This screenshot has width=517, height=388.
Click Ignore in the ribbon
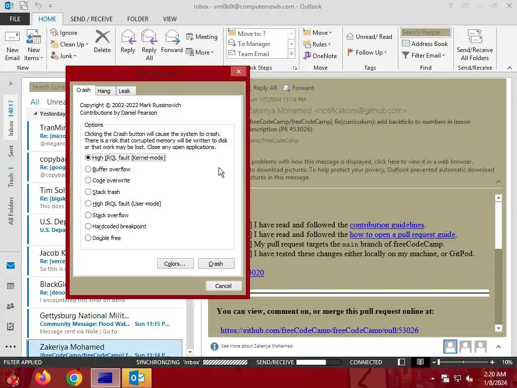click(64, 33)
